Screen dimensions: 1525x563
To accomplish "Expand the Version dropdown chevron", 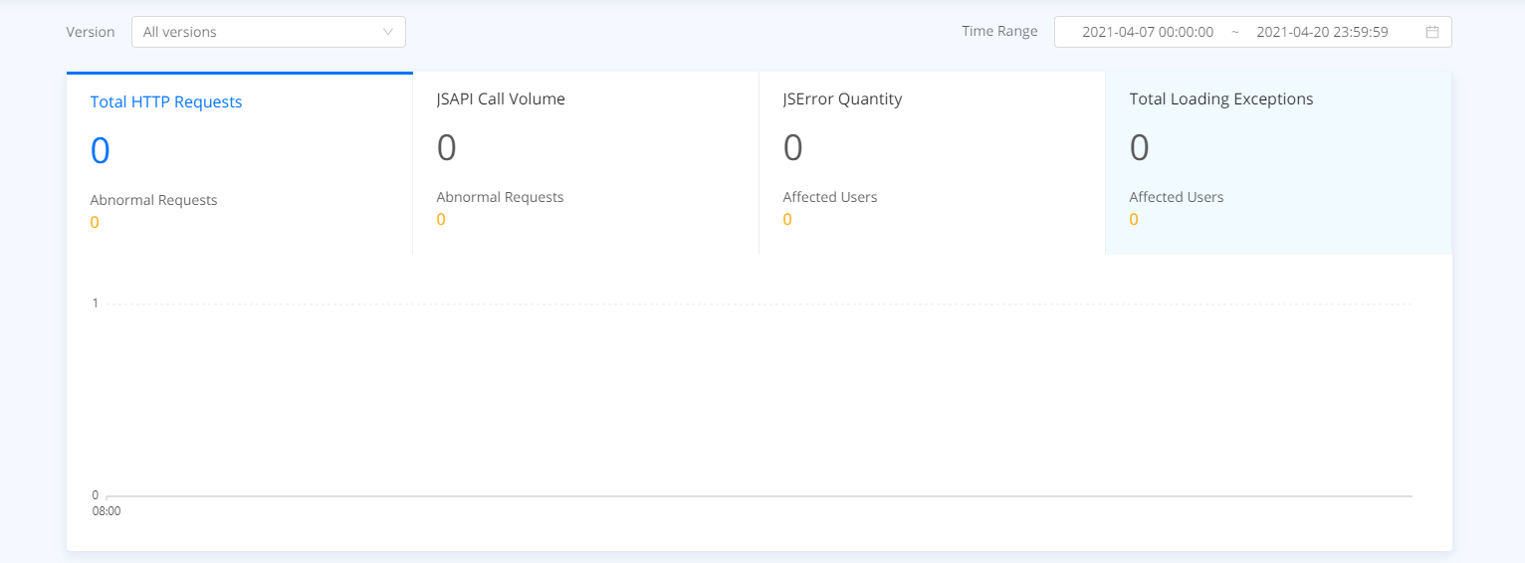I will point(388,32).
